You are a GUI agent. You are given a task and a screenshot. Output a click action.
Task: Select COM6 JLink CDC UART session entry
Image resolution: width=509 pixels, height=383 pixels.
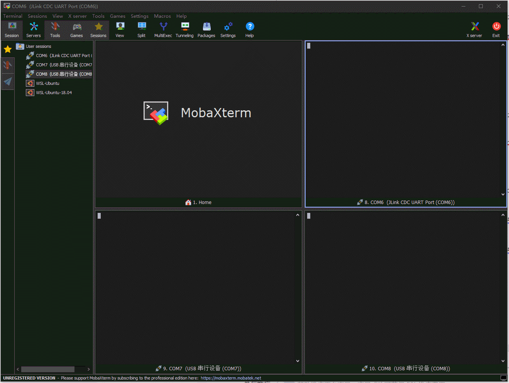click(59, 56)
